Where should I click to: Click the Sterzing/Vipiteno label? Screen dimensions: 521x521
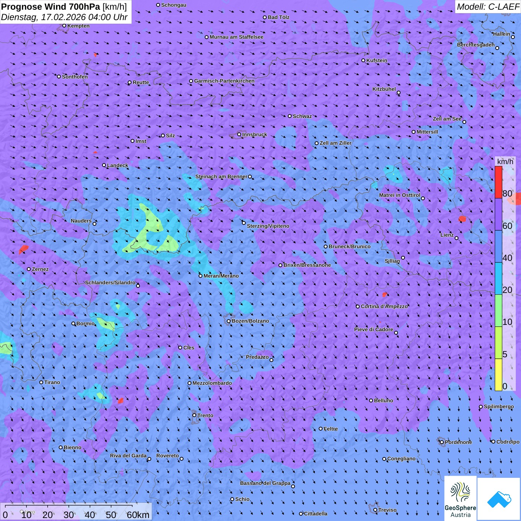(x=268, y=226)
